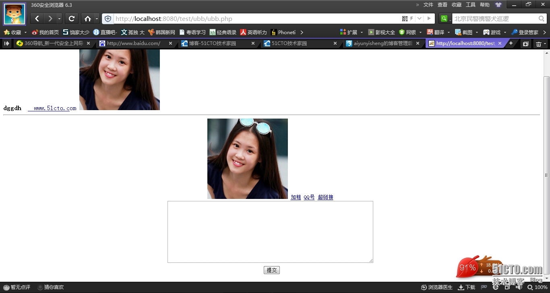Click the skin shirt icon in title bar
The image size is (550, 293).
pyautogui.click(x=498, y=5)
